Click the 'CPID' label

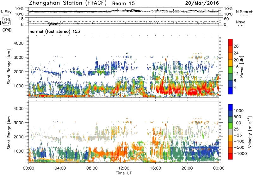pos(7,30)
